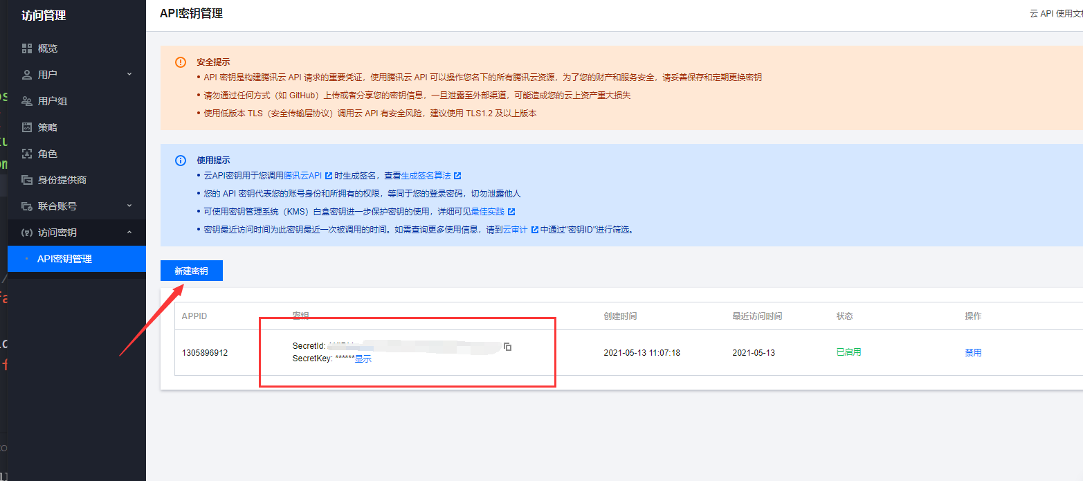This screenshot has height=481, width=1083.
Task: Click external link icon after 云审计
Action: coord(534,230)
